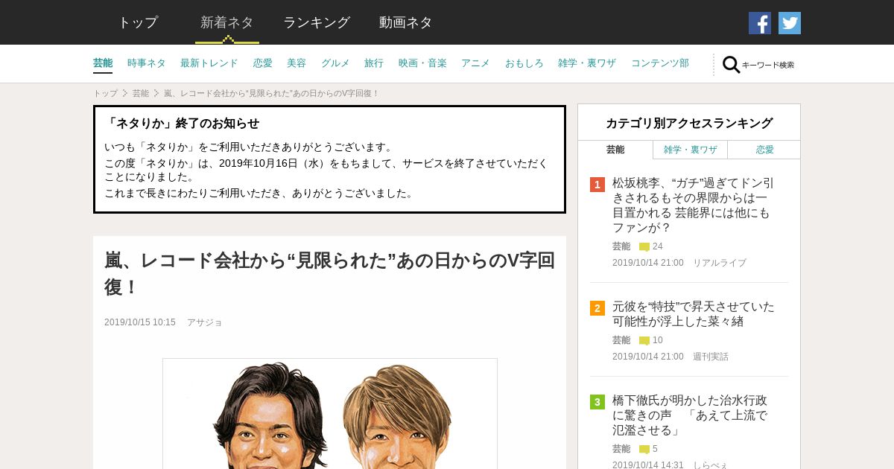
Task: Open 雑学・裏ワザ category in sub navigation
Action: point(587,63)
